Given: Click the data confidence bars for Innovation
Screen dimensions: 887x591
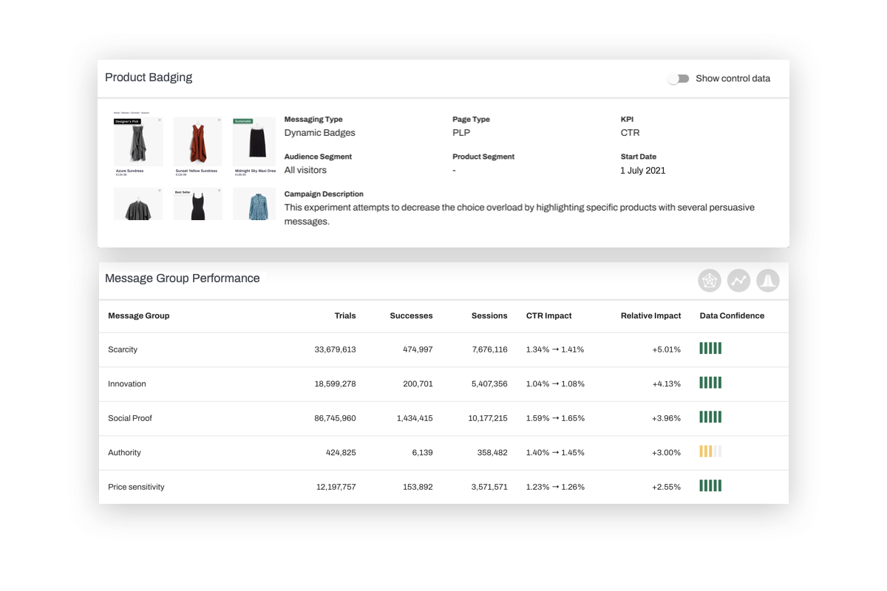Looking at the screenshot, I should pyautogui.click(x=710, y=383).
